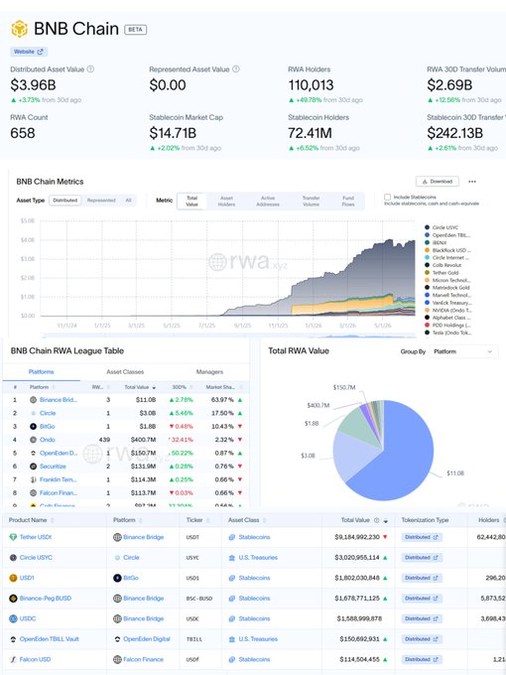Sort products by Product Name column
506x675 pixels.
[x=31, y=520]
